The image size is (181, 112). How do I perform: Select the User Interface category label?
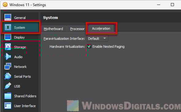[25, 106]
